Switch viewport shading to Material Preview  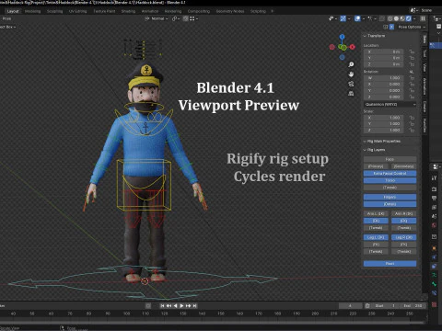pyautogui.click(x=402, y=18)
